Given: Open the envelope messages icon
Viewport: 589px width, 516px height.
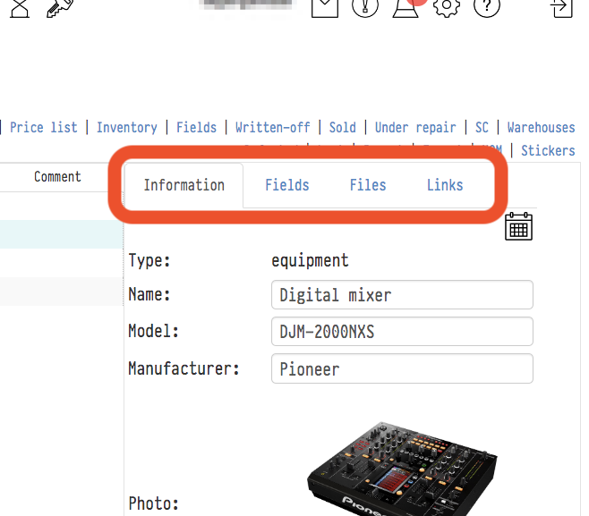Looking at the screenshot, I should (x=325, y=6).
